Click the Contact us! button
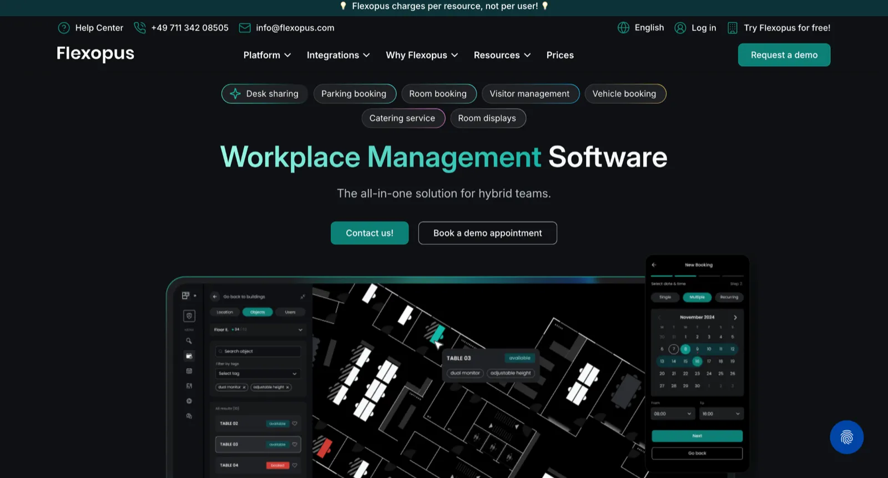 coord(370,233)
